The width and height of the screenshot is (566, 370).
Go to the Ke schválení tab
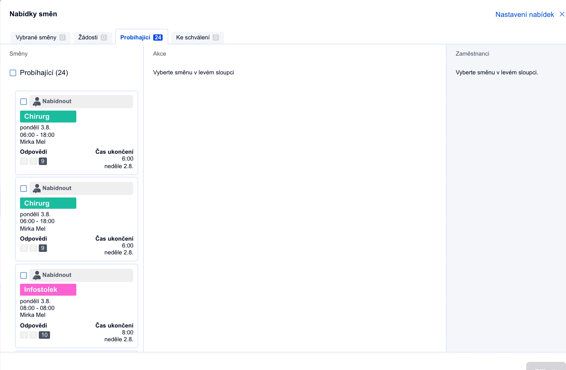point(197,37)
